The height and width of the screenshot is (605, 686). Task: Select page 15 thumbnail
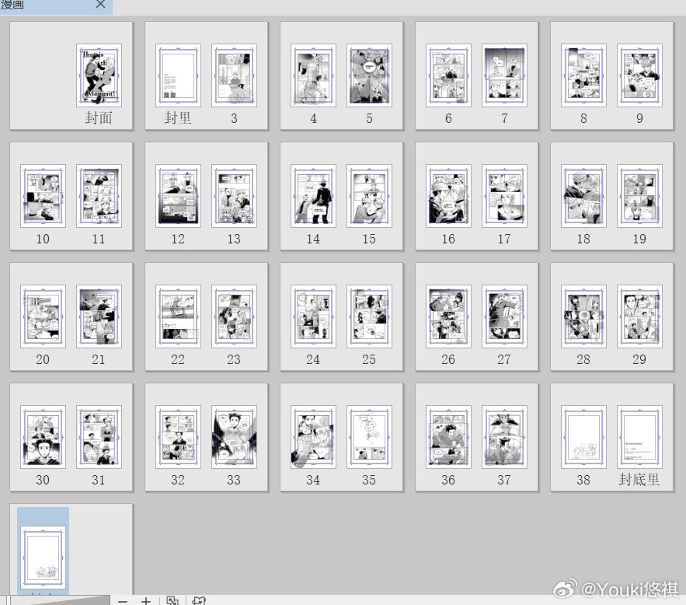coord(369,196)
